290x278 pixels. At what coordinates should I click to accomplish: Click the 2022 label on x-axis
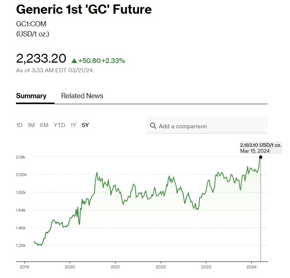[161, 267]
